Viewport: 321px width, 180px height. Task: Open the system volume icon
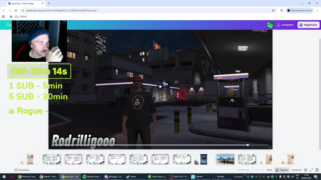(292, 177)
